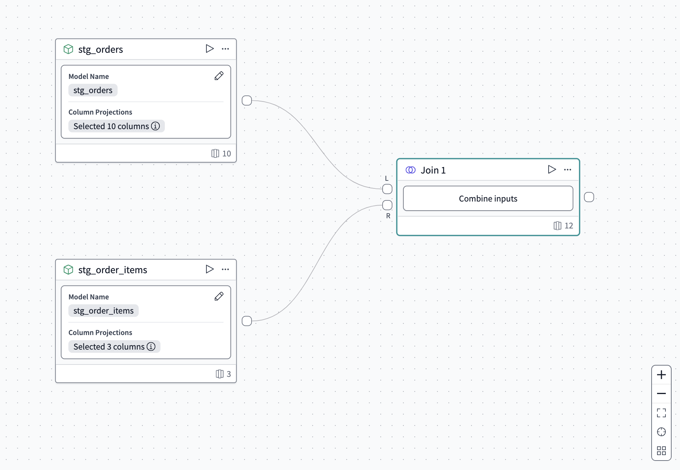This screenshot has height=470, width=680.
Task: Click the column count icon showing 12
Action: (557, 226)
